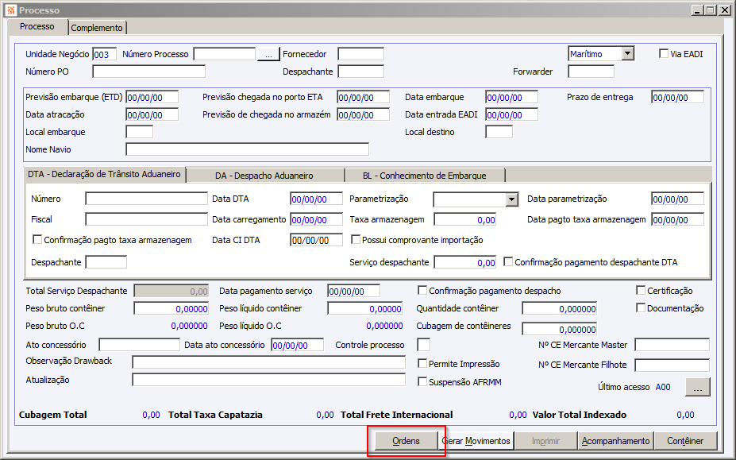Focus the Nome Navio input field

[248, 149]
